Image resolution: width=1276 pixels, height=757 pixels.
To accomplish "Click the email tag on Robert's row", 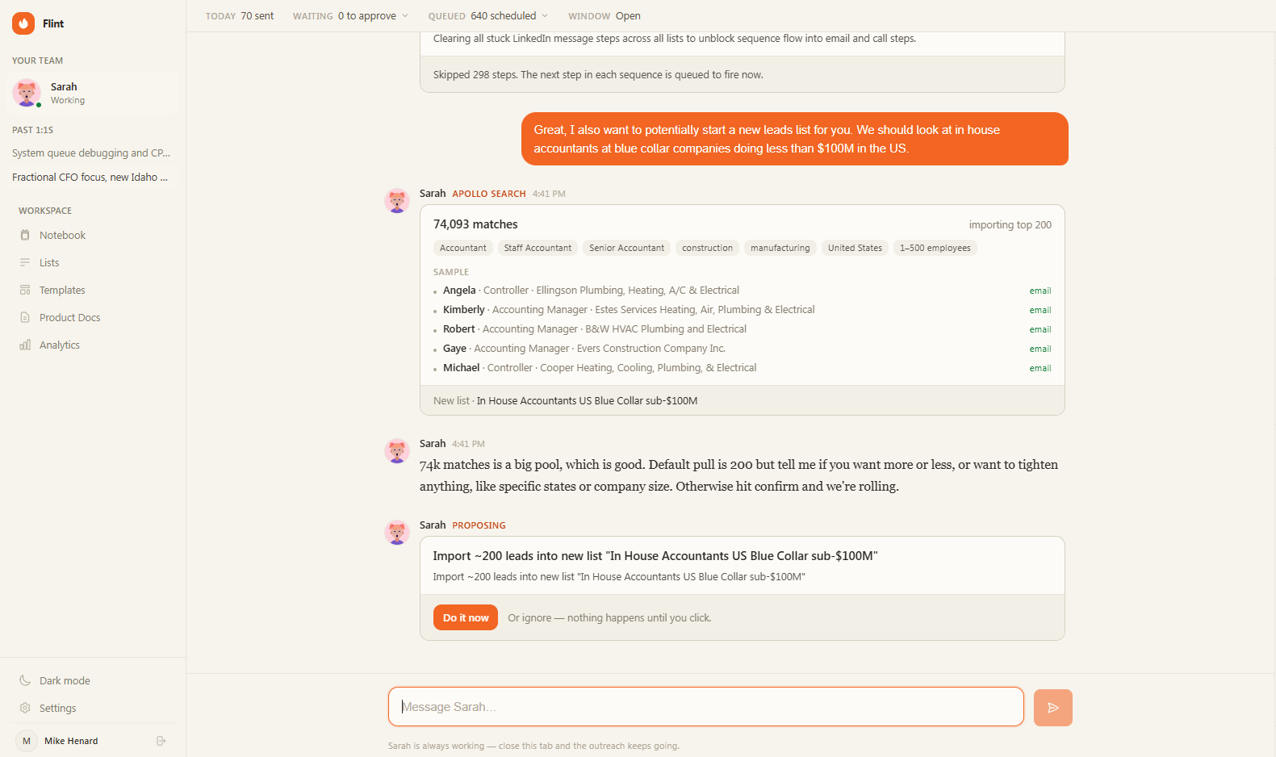I will [1040, 329].
